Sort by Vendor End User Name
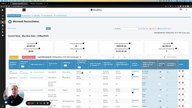The image size is (192, 108). [x=11, y=66]
